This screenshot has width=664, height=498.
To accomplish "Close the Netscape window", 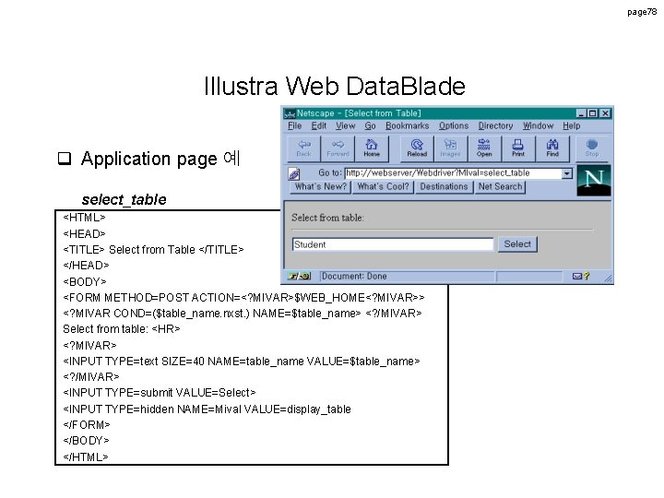I will pyautogui.click(x=606, y=113).
